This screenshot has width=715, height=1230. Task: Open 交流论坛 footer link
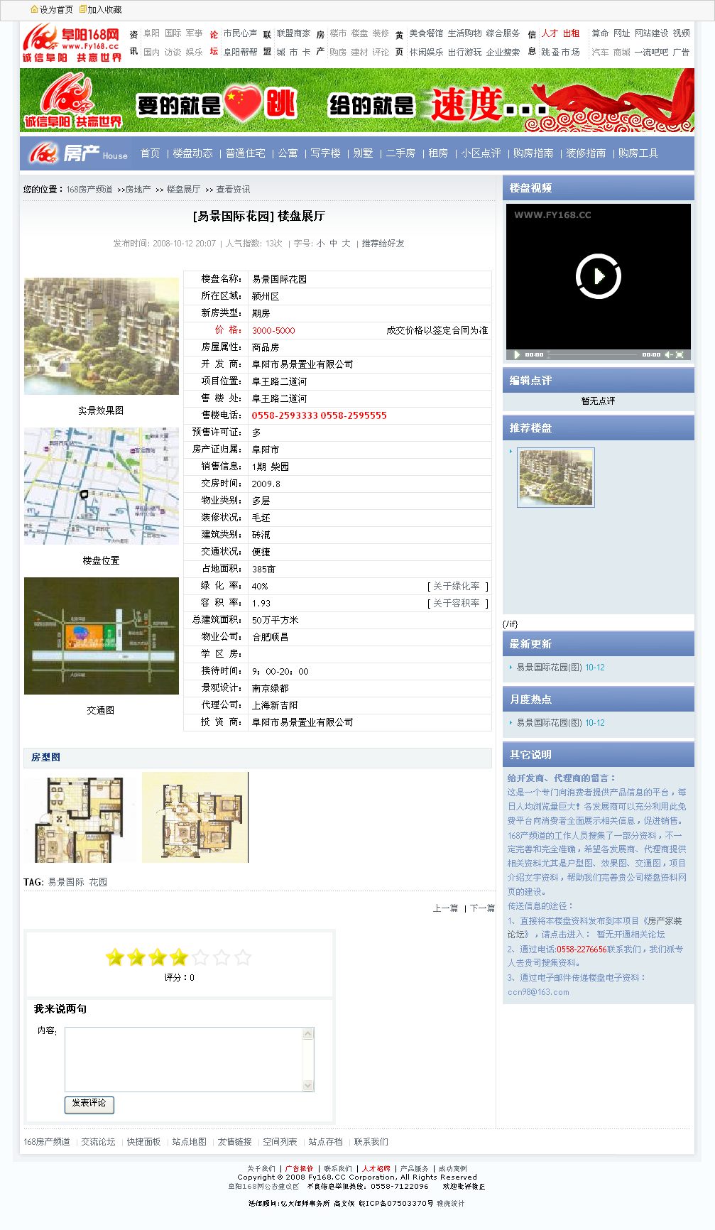tap(98, 1142)
